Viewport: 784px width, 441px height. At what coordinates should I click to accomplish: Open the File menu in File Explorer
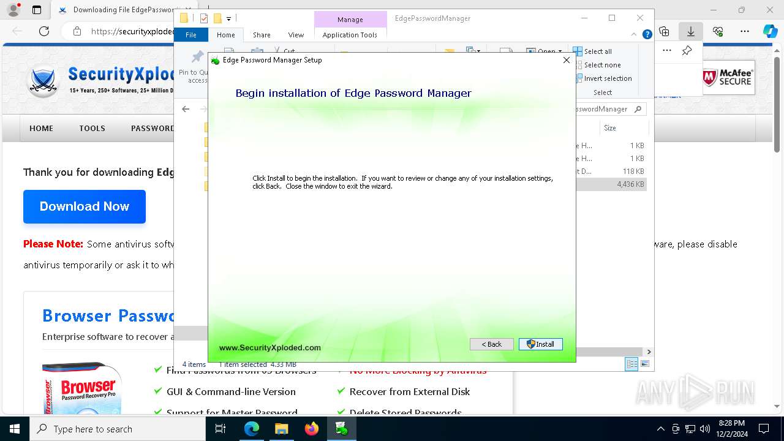pos(191,35)
